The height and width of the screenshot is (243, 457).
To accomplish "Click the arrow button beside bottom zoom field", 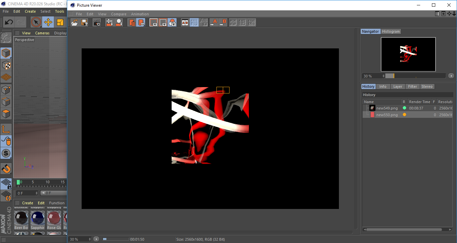I will (x=96, y=239).
